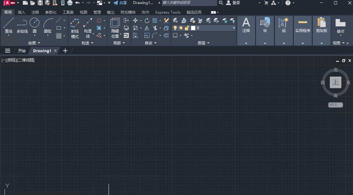Select the Offset tool in Modify panel
Screen dimensions: 353x195
click(x=166, y=35)
